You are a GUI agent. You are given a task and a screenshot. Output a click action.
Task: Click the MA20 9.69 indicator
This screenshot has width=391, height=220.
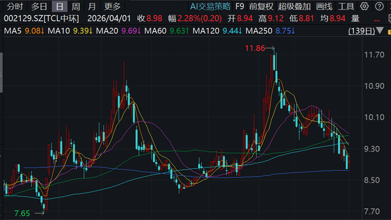click(x=119, y=31)
